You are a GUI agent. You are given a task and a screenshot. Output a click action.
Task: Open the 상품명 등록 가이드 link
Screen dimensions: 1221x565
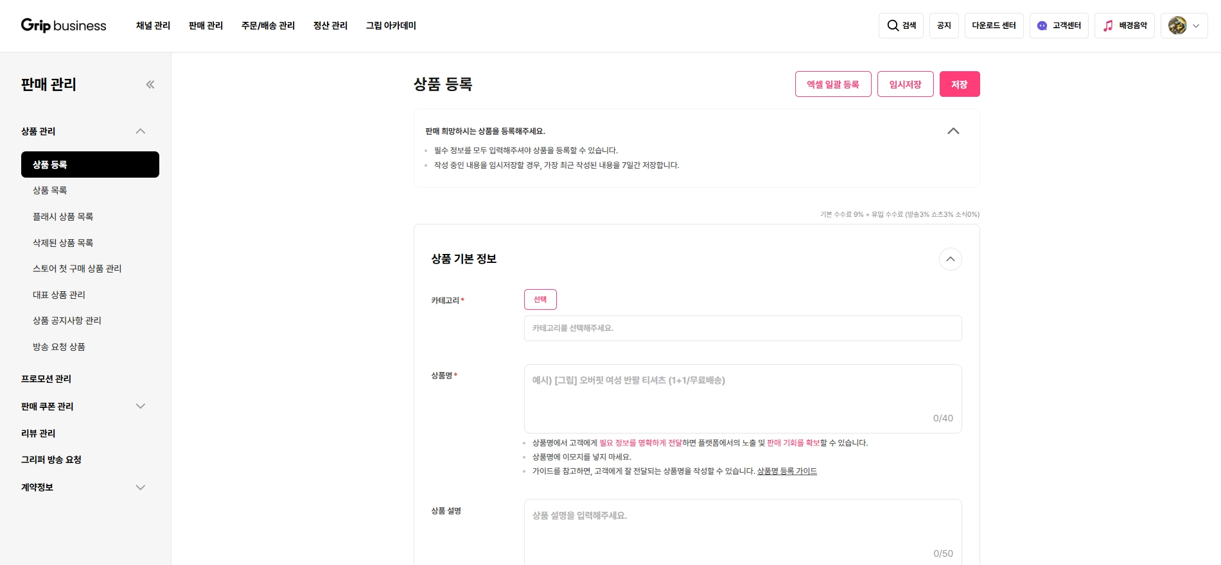tap(787, 471)
